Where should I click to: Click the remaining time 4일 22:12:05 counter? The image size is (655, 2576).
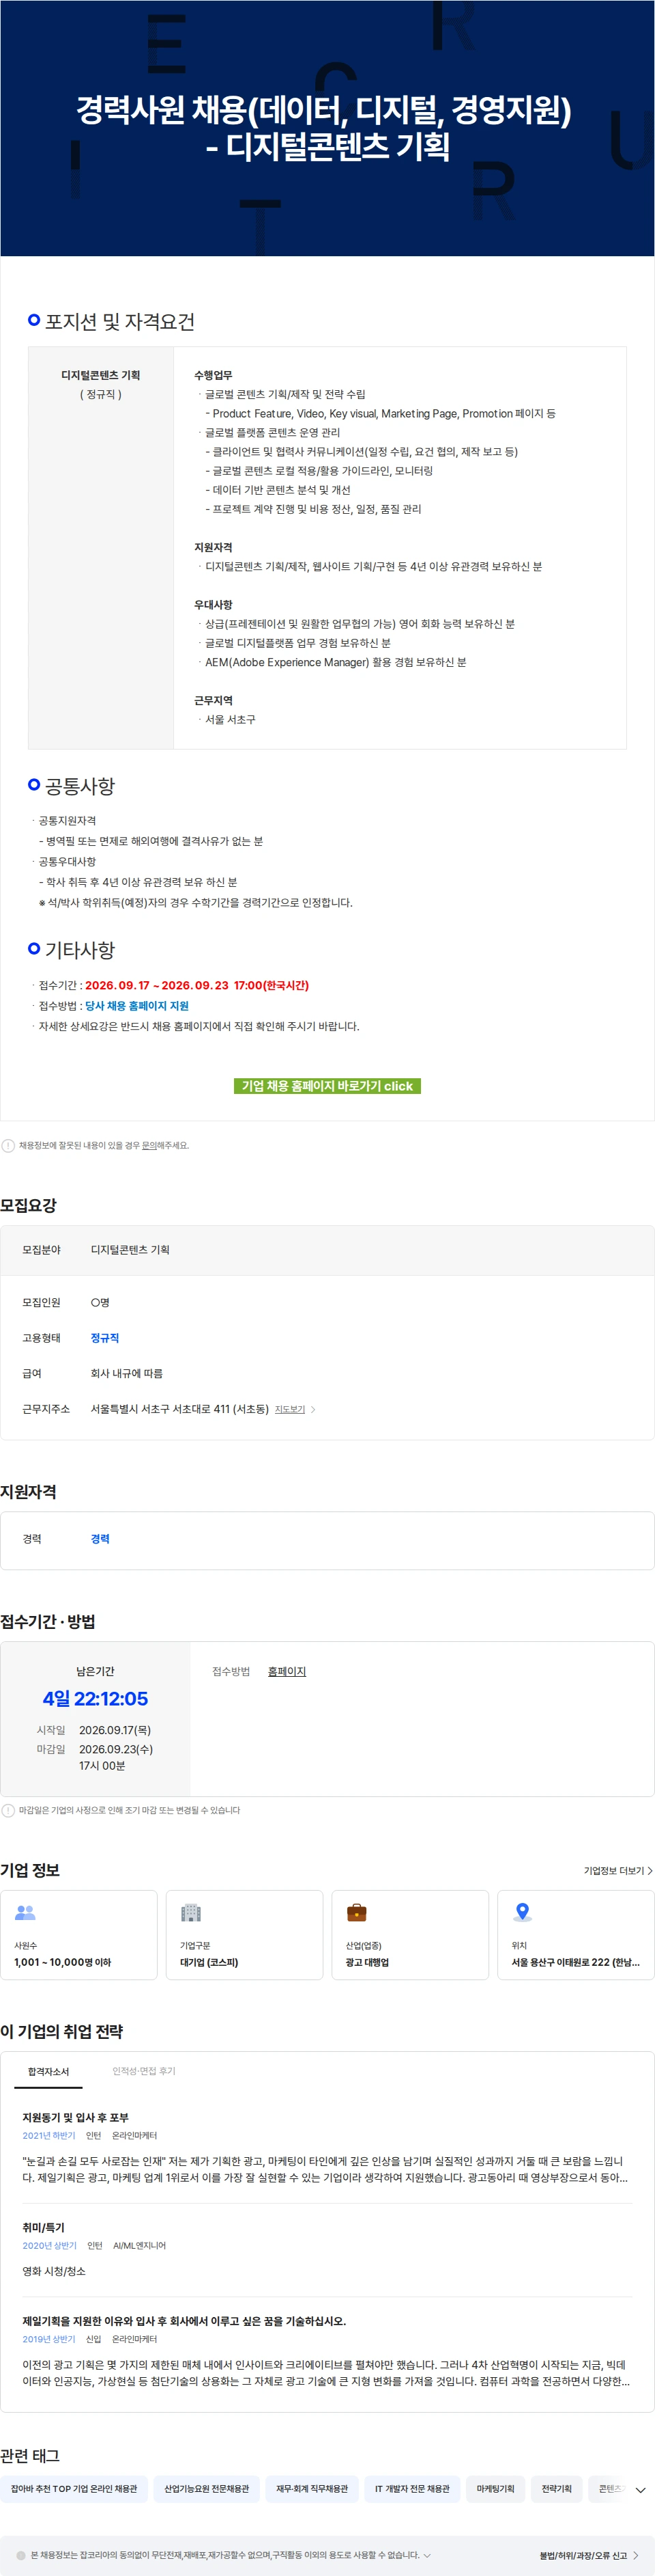(x=95, y=1698)
